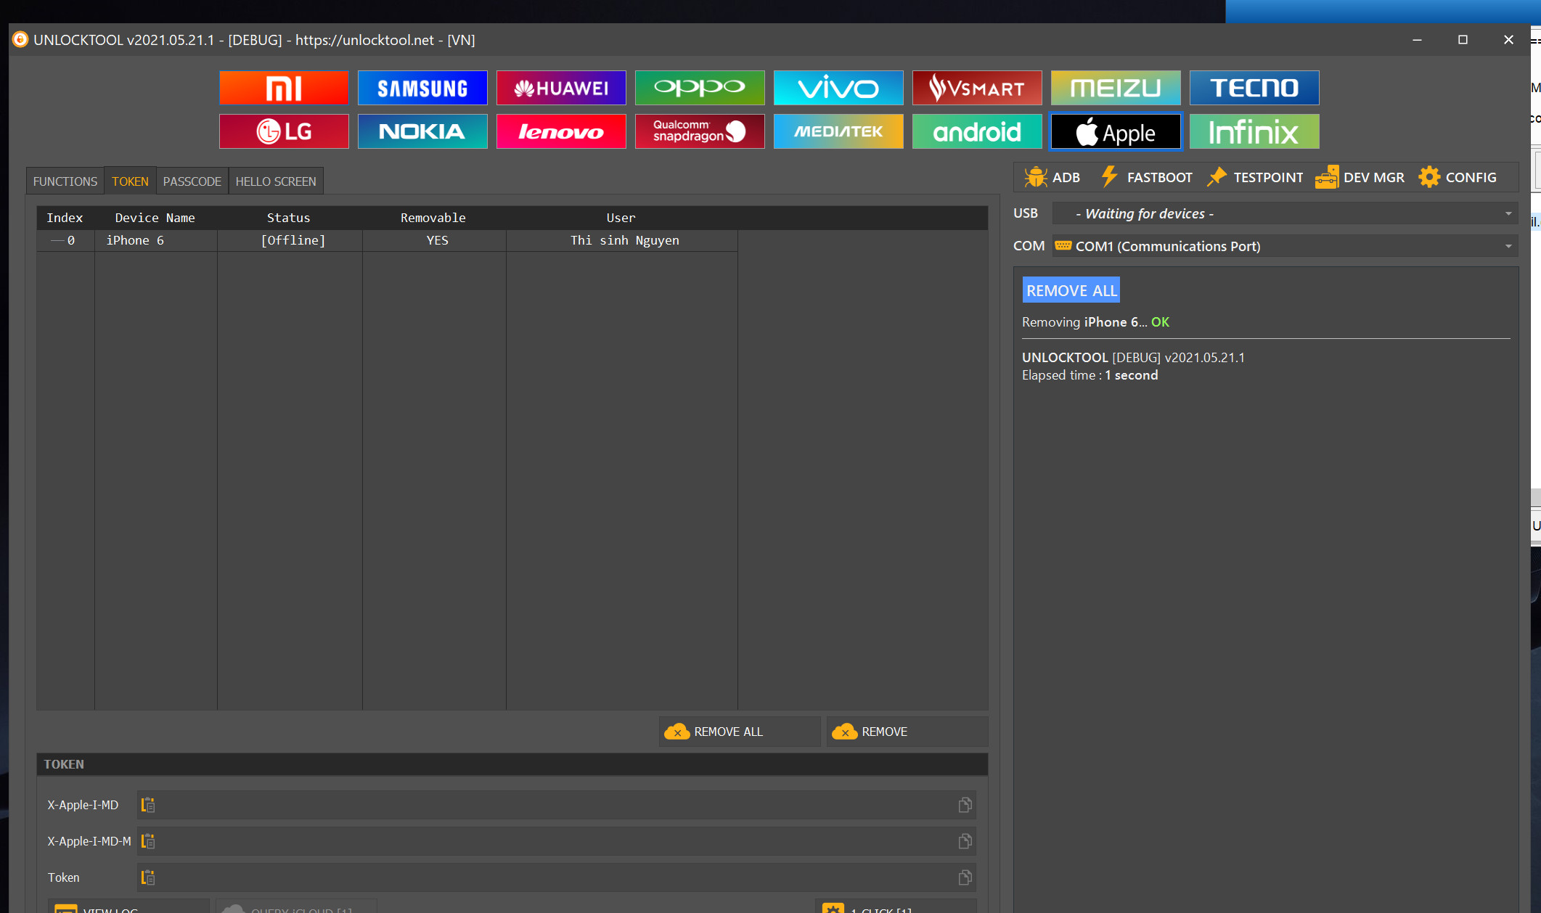Focus the Token input field
Image resolution: width=1541 pixels, height=913 pixels.
(x=556, y=877)
